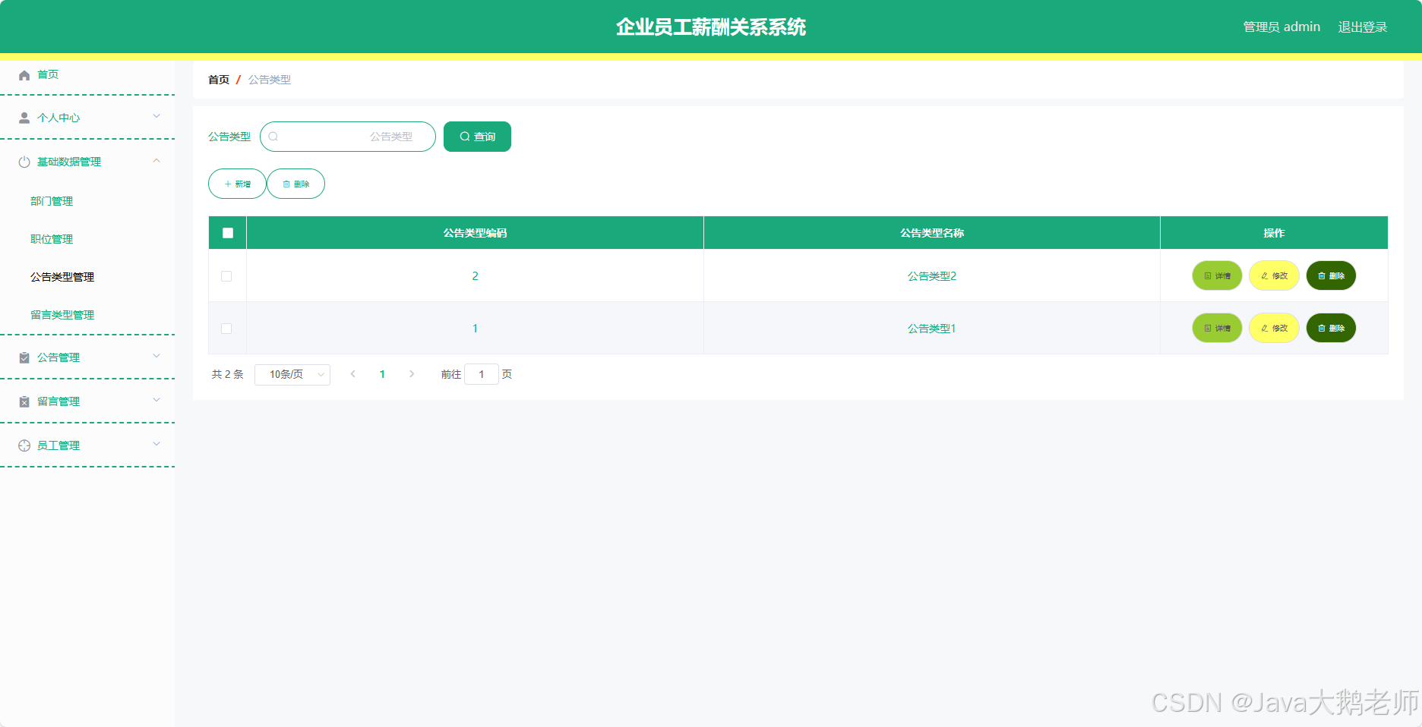Click the 查询 search button
The height and width of the screenshot is (727, 1422).
[x=476, y=137]
